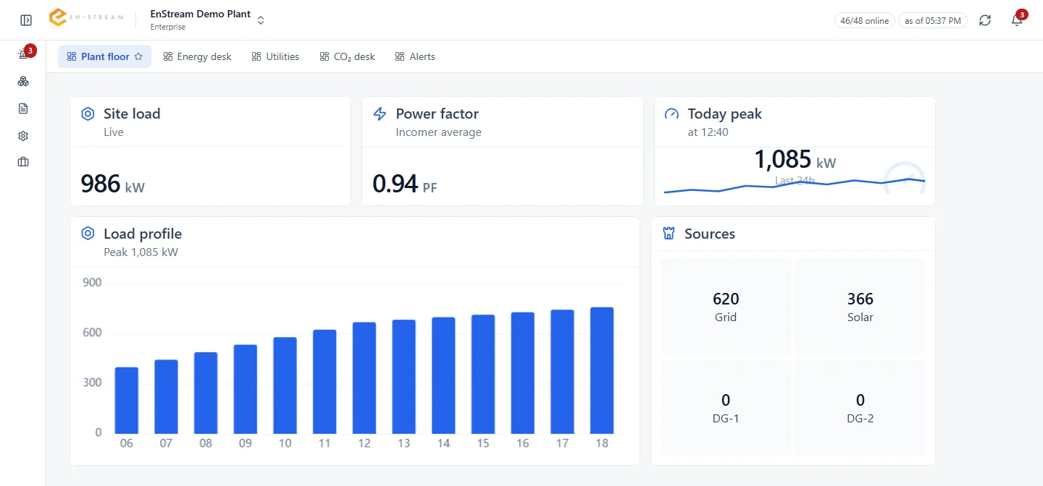Click the 900 y-axis label
Screen dimensions: 1043x486
92,283
